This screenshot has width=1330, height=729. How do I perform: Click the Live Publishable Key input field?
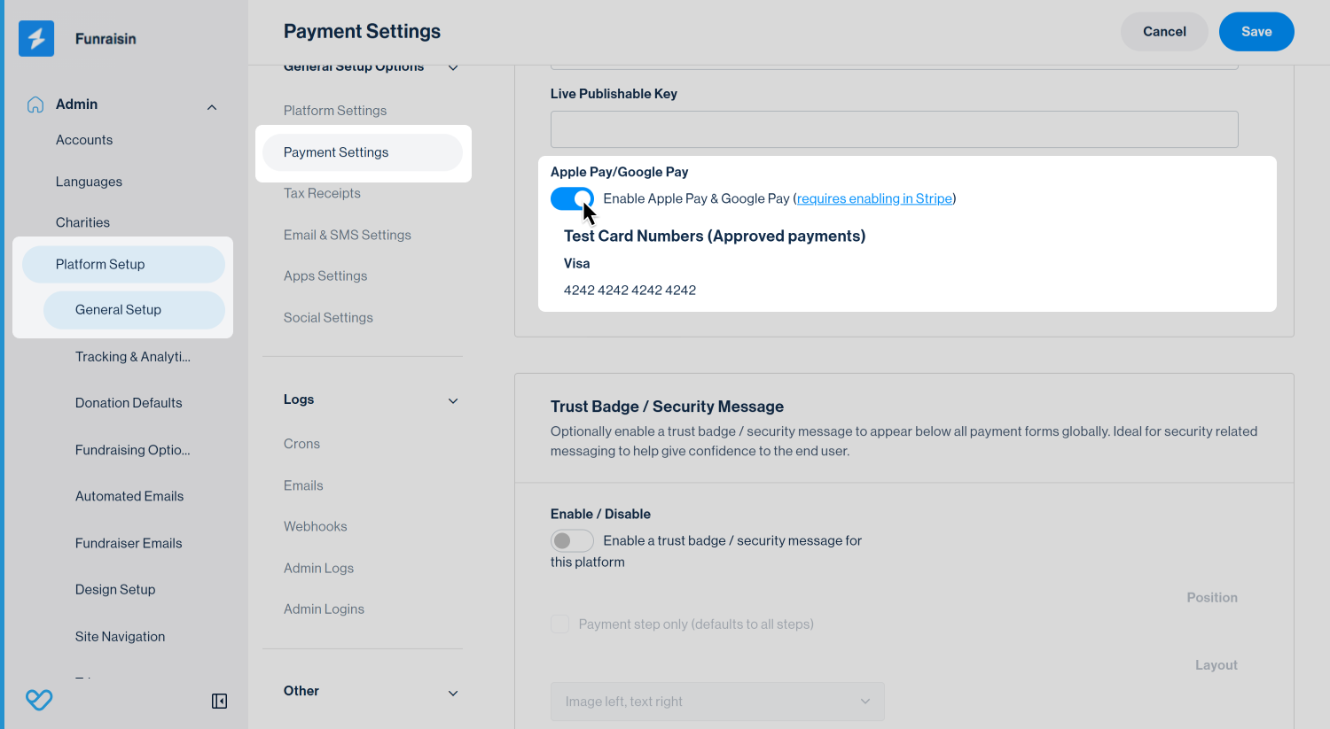(894, 129)
